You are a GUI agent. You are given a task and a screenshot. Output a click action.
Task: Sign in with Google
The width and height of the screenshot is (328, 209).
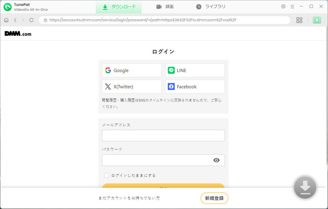pos(132,70)
